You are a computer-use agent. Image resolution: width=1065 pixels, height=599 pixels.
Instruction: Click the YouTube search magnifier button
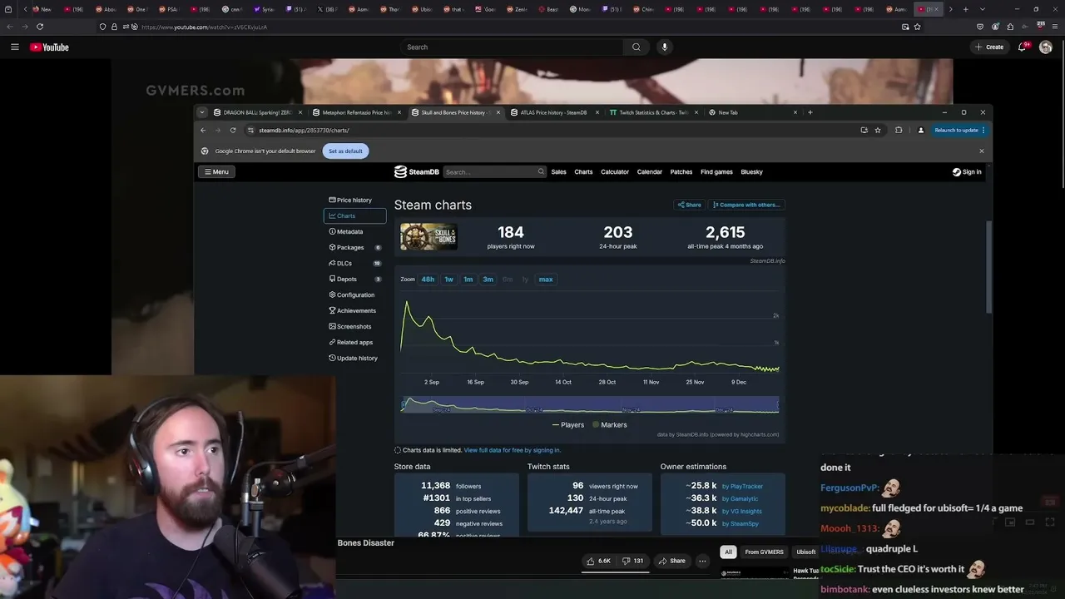637,47
